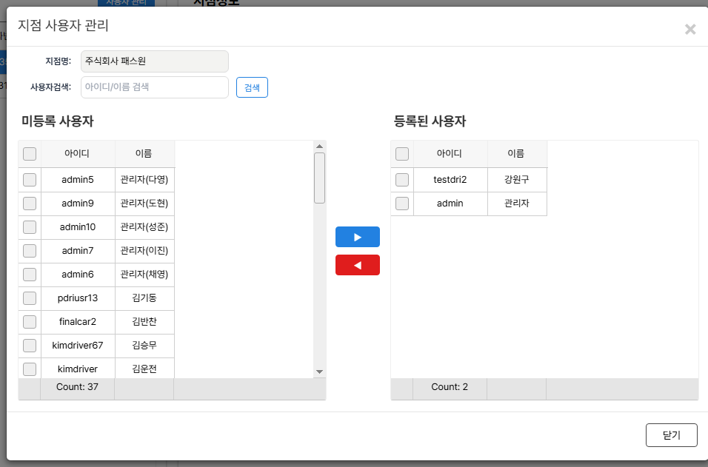This screenshot has height=467, width=708.
Task: Select all registered users header checkbox
Action: (x=402, y=154)
